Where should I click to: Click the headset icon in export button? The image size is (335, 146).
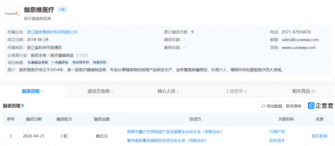pos(263,106)
